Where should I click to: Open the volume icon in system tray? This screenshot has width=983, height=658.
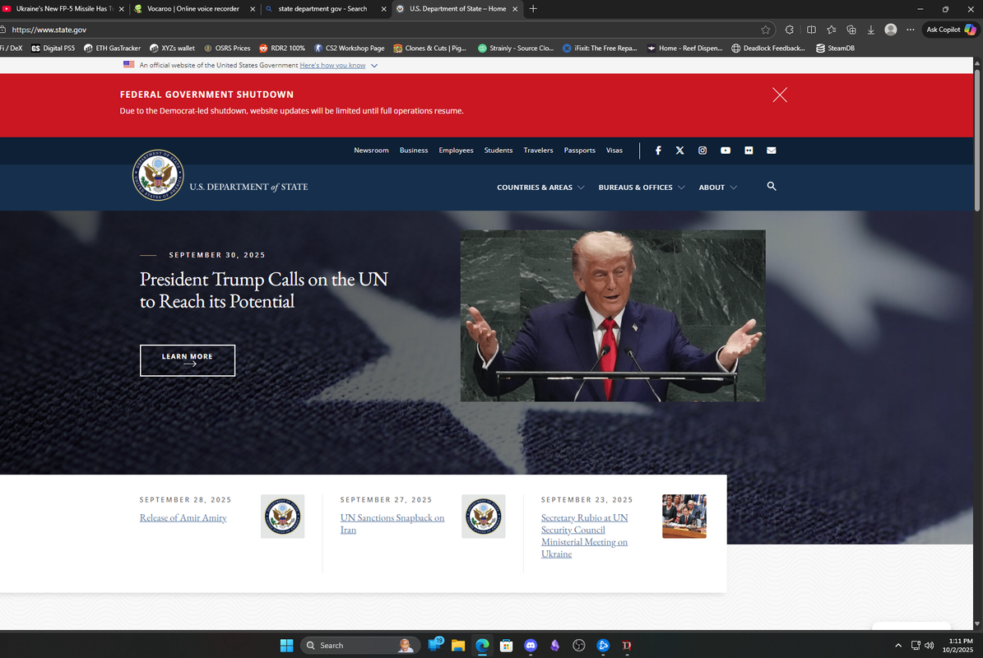click(929, 646)
